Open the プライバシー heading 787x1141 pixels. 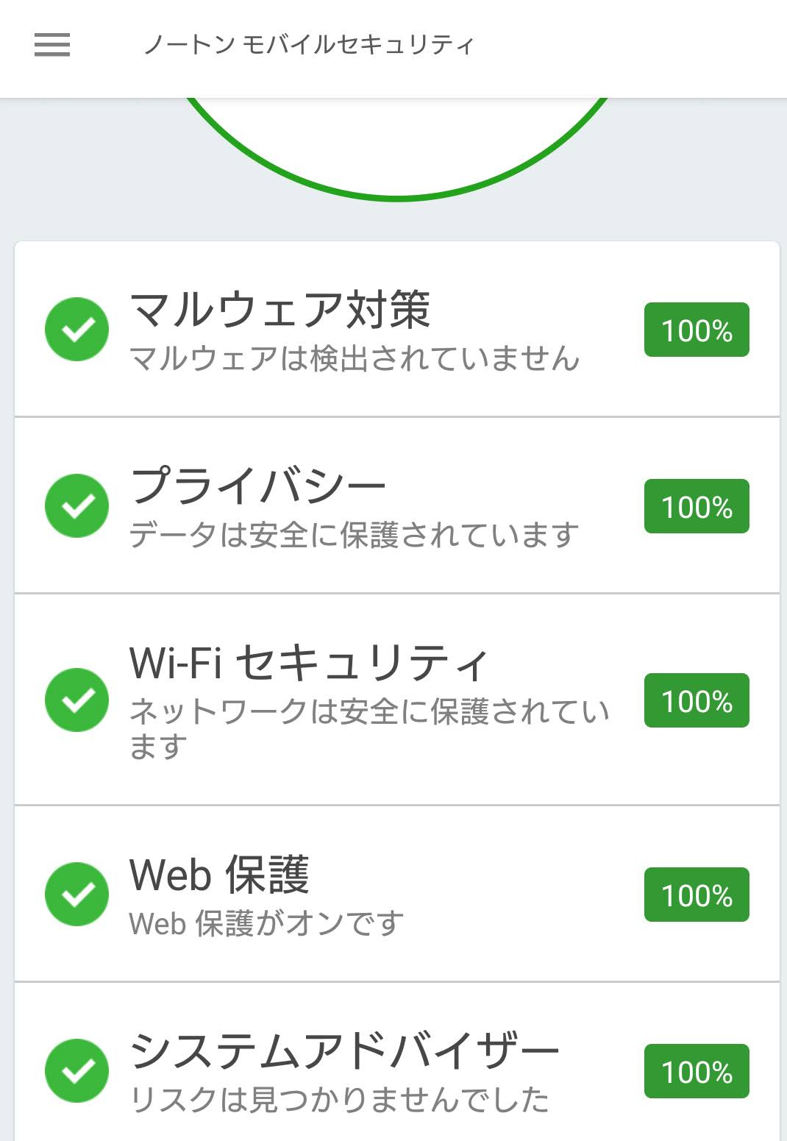click(257, 486)
